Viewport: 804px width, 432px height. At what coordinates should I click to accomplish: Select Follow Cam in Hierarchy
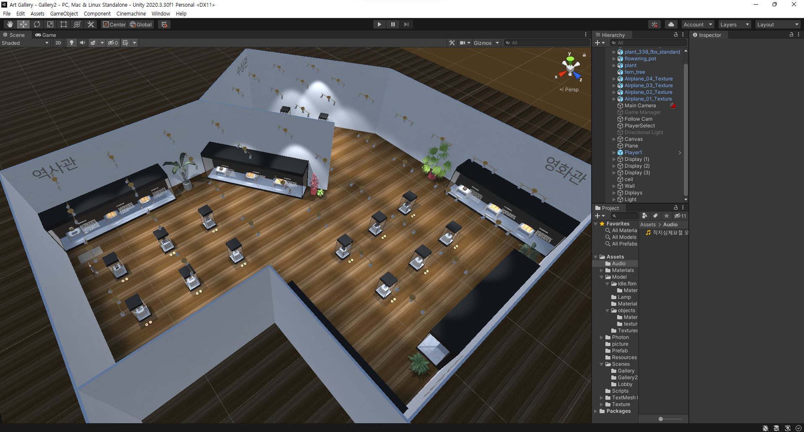638,119
